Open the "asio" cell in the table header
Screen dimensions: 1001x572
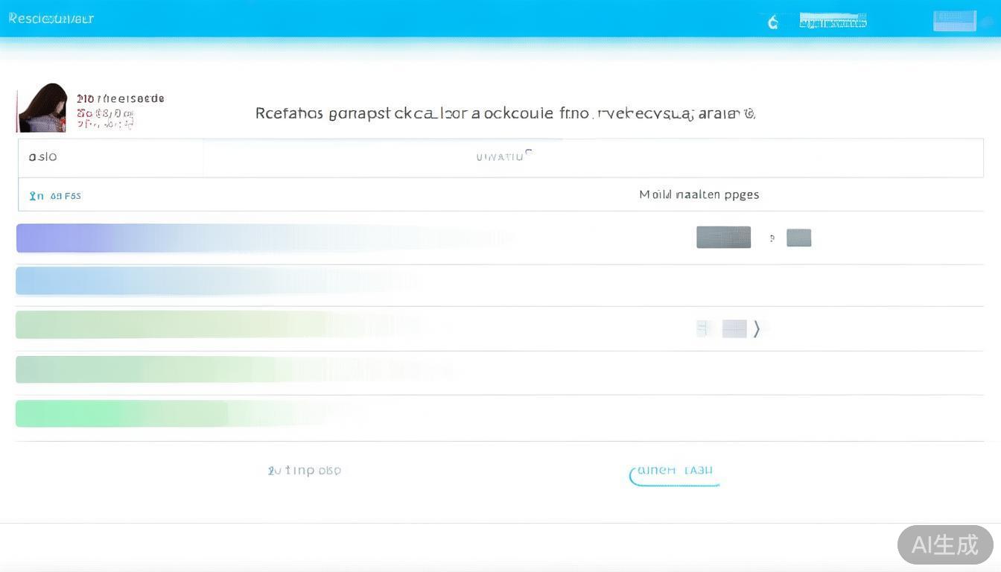[x=43, y=157]
